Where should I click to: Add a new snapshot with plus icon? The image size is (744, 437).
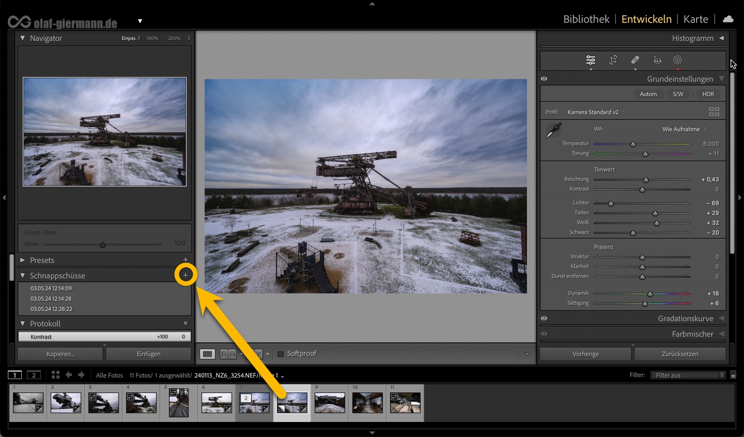[x=186, y=275]
